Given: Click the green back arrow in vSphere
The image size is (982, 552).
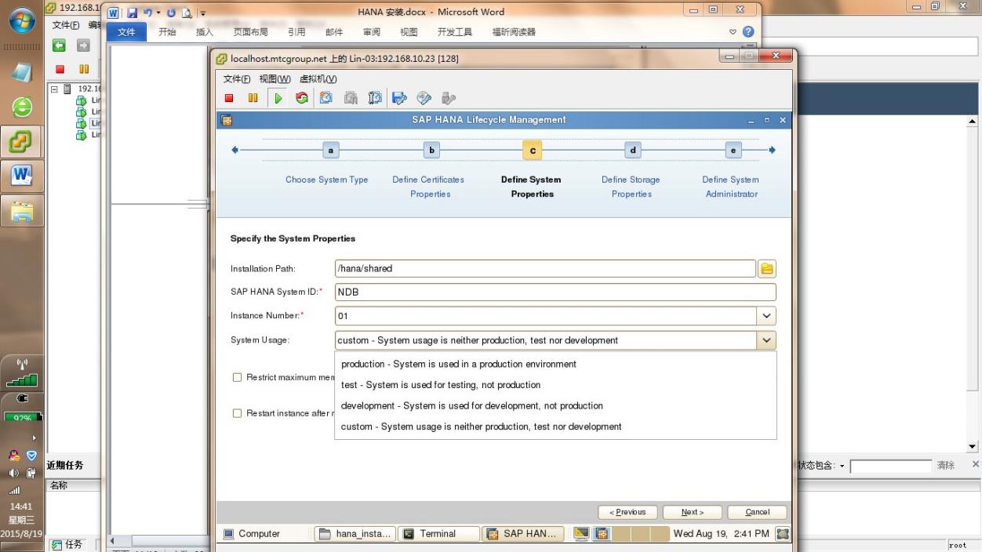Looking at the screenshot, I should pyautogui.click(x=60, y=45).
